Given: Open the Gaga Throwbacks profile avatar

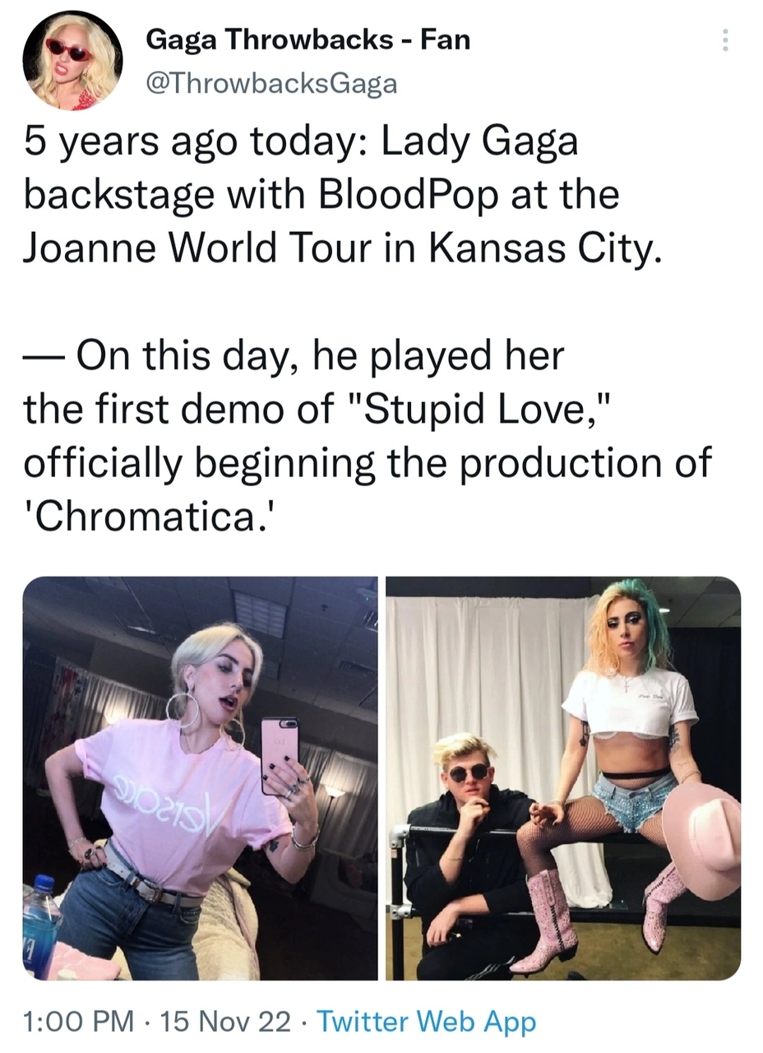Looking at the screenshot, I should pos(72,61).
